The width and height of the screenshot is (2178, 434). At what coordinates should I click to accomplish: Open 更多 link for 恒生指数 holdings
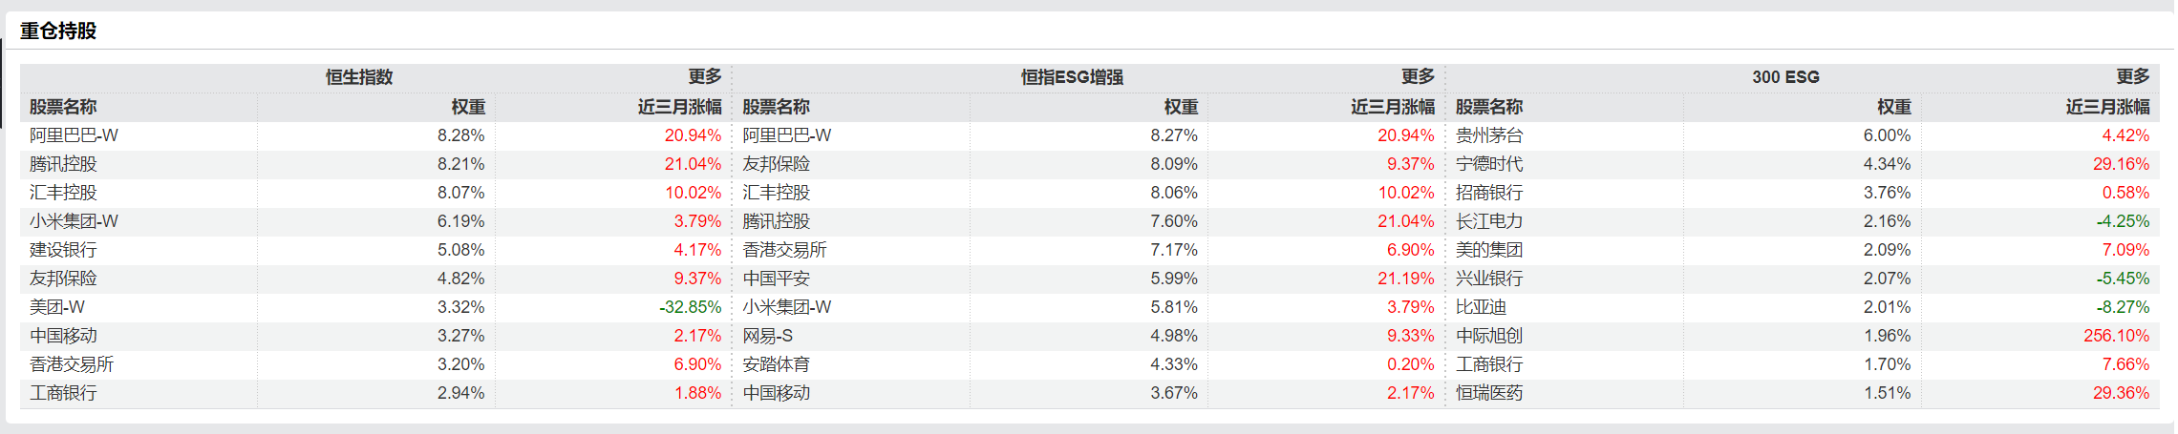click(705, 76)
